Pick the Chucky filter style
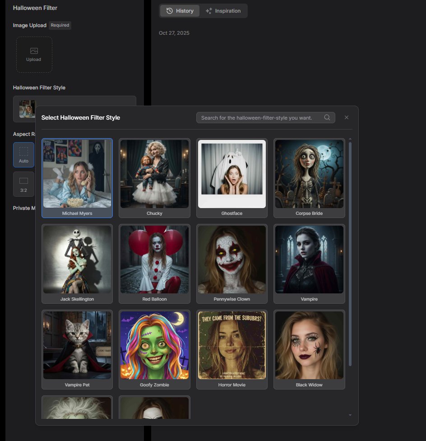This screenshot has width=426, height=441. 154,178
